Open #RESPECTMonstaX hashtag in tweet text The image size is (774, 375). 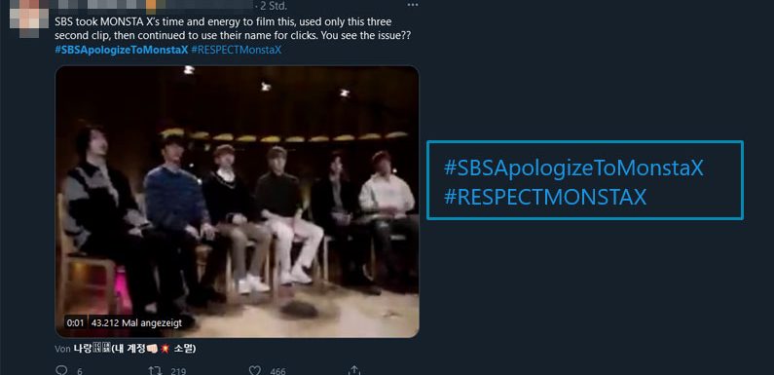click(x=236, y=50)
